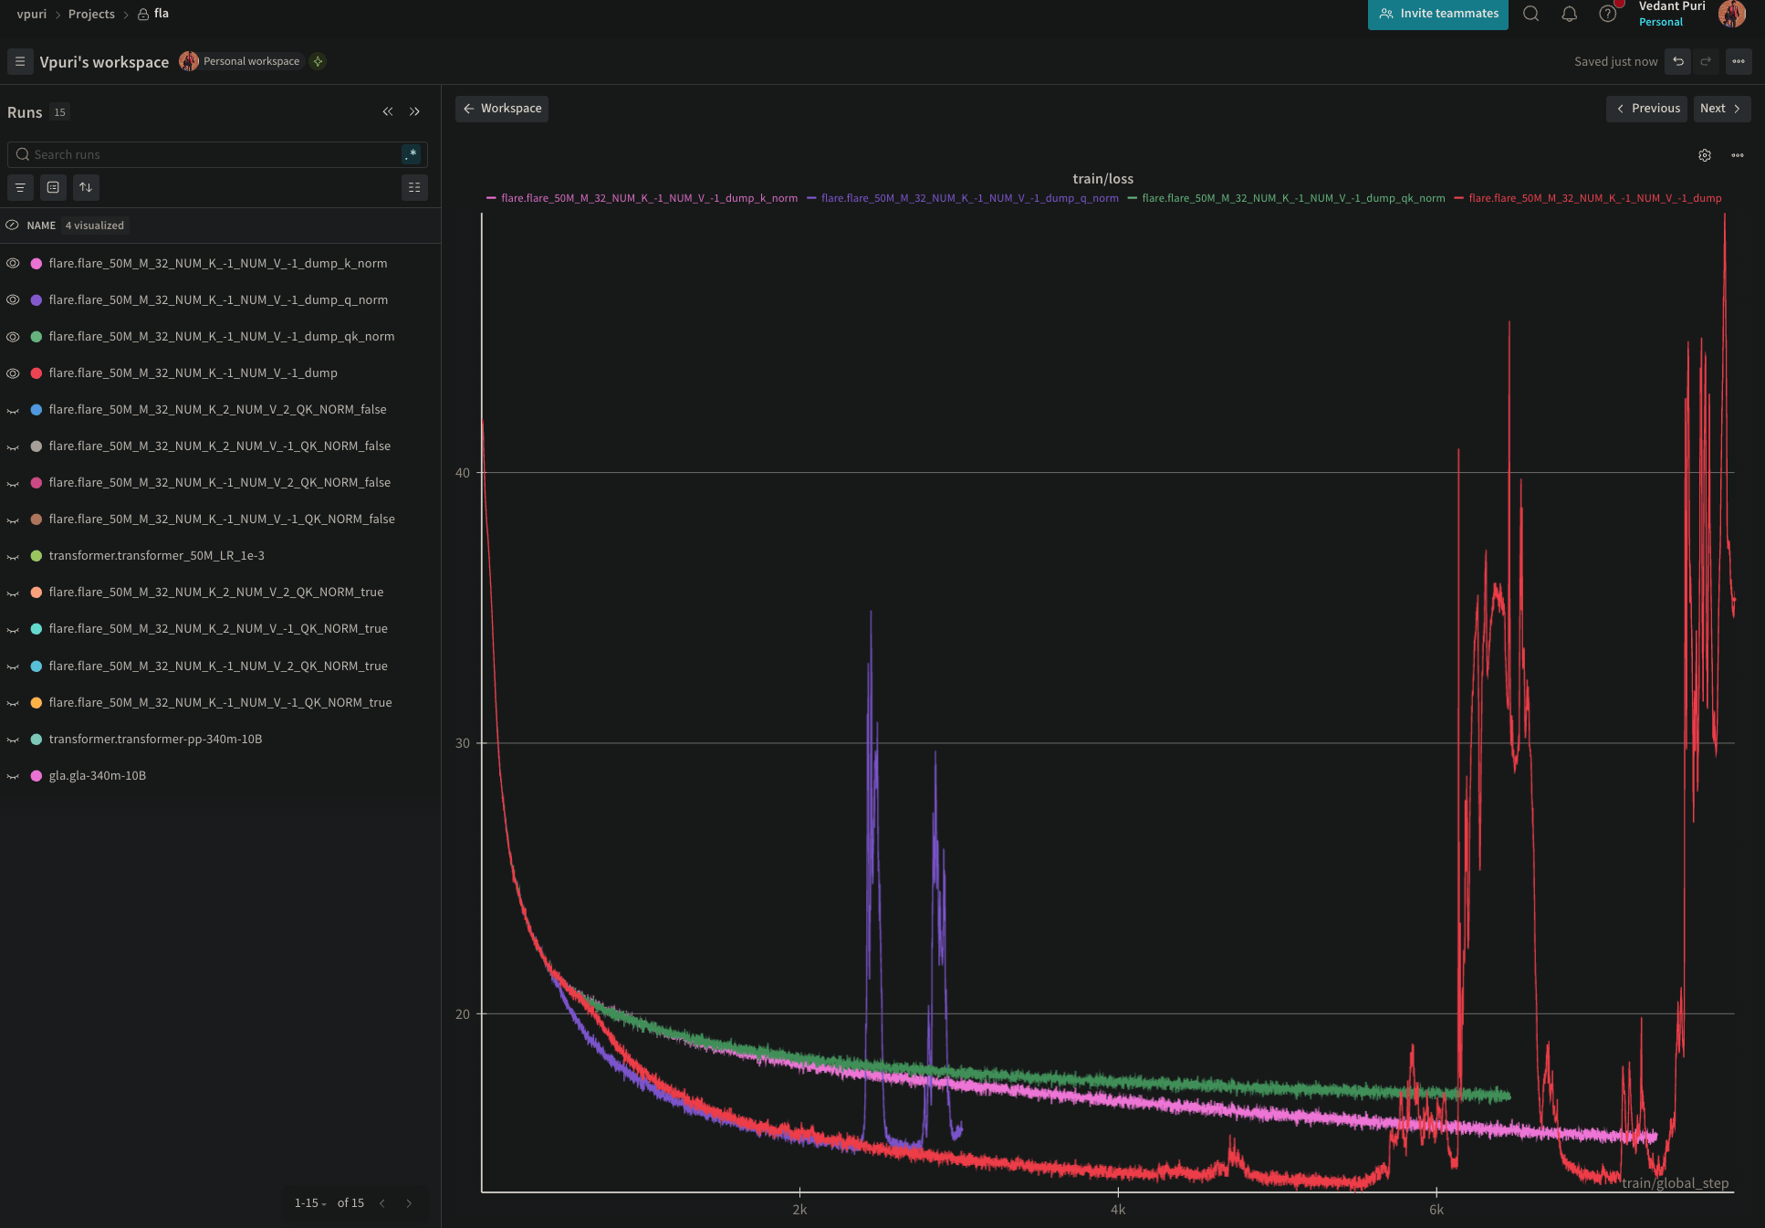
Task: Go to Projects in the breadcrumb
Action: coord(91,14)
